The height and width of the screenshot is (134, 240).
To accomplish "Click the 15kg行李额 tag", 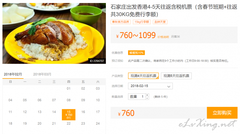I will coord(142,22).
